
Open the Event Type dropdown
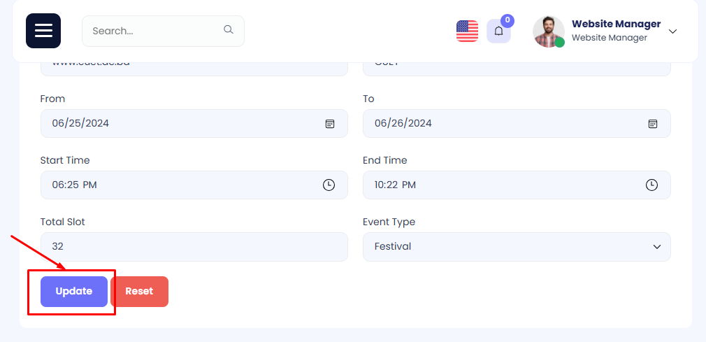[517, 247]
